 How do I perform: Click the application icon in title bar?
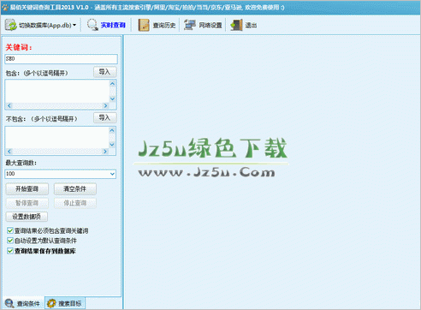tap(5, 8)
